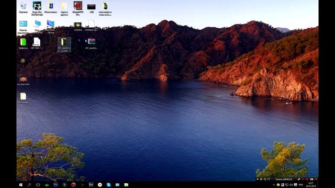Open Task View on the taskbar
Viewport: 335px width, 188px height.
38,185
